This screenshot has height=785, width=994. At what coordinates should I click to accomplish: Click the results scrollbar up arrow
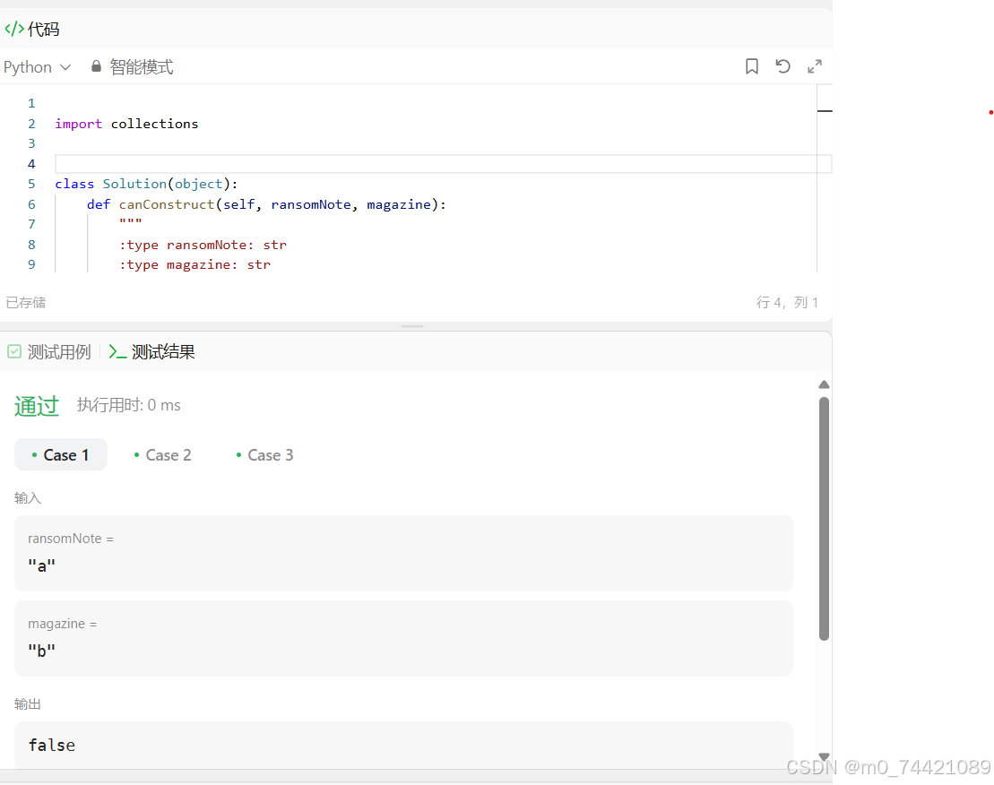pyautogui.click(x=824, y=384)
